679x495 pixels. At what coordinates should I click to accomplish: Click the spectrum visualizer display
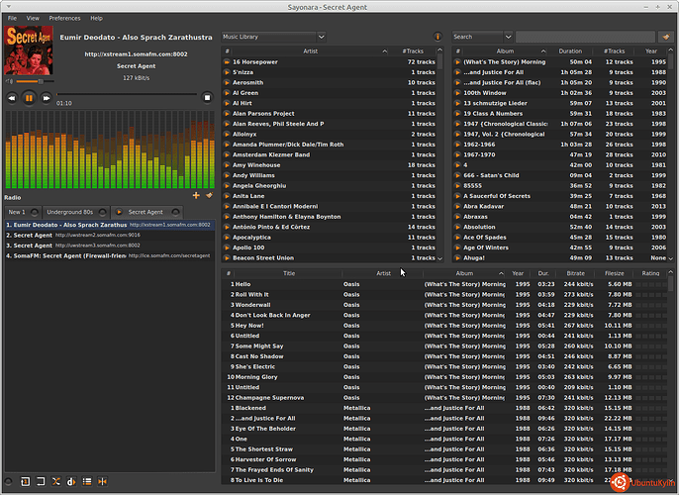110,149
